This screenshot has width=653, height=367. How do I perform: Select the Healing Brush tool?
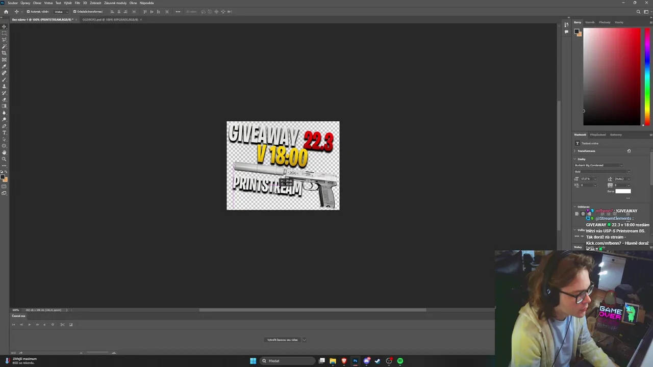click(4, 73)
